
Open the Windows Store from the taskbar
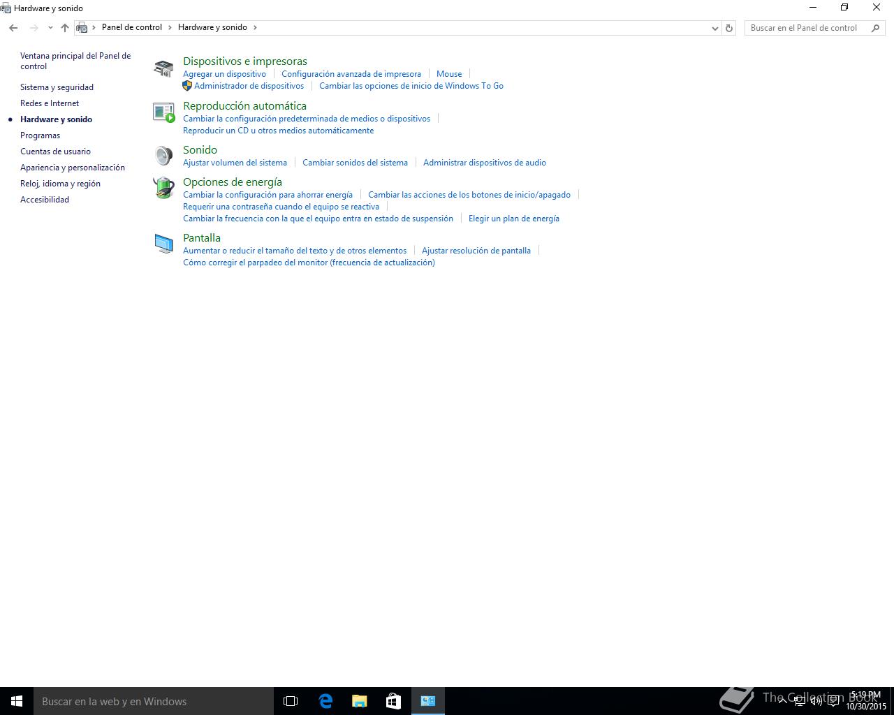(x=393, y=701)
